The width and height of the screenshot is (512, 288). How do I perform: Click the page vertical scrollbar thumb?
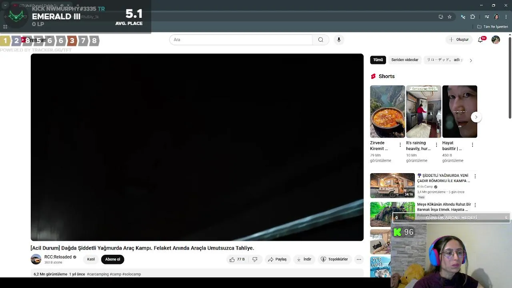click(x=510, y=78)
